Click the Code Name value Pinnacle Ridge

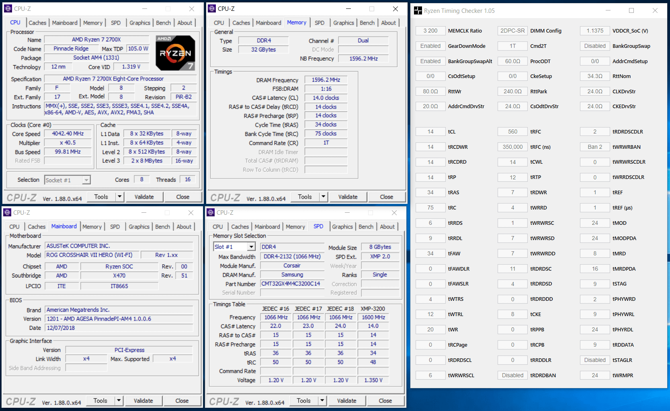point(71,48)
